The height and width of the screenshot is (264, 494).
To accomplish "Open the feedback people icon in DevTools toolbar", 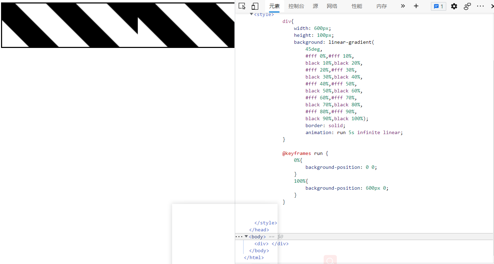I will pyautogui.click(x=467, y=6).
